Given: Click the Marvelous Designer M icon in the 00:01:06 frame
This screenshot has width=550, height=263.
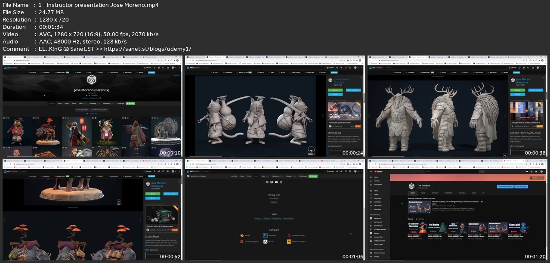Looking at the screenshot, I should tap(289, 241).
